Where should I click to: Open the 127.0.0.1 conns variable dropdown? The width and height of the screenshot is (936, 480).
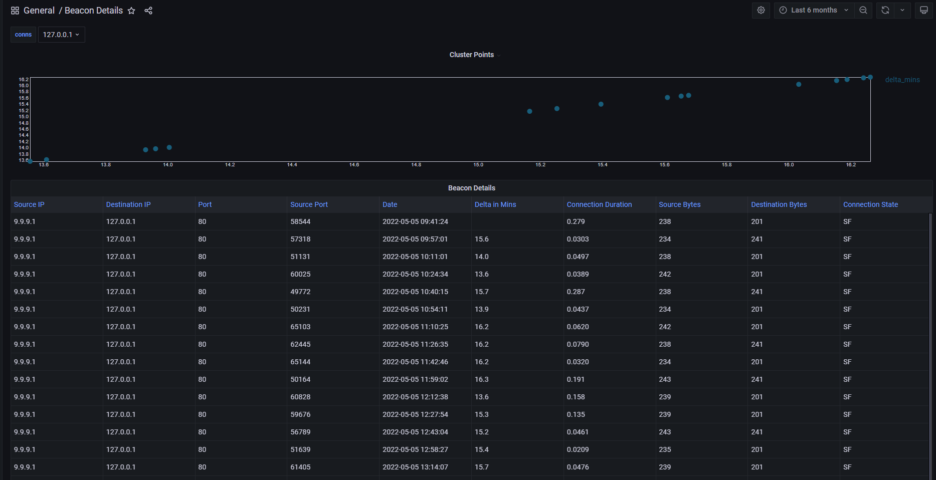(61, 35)
